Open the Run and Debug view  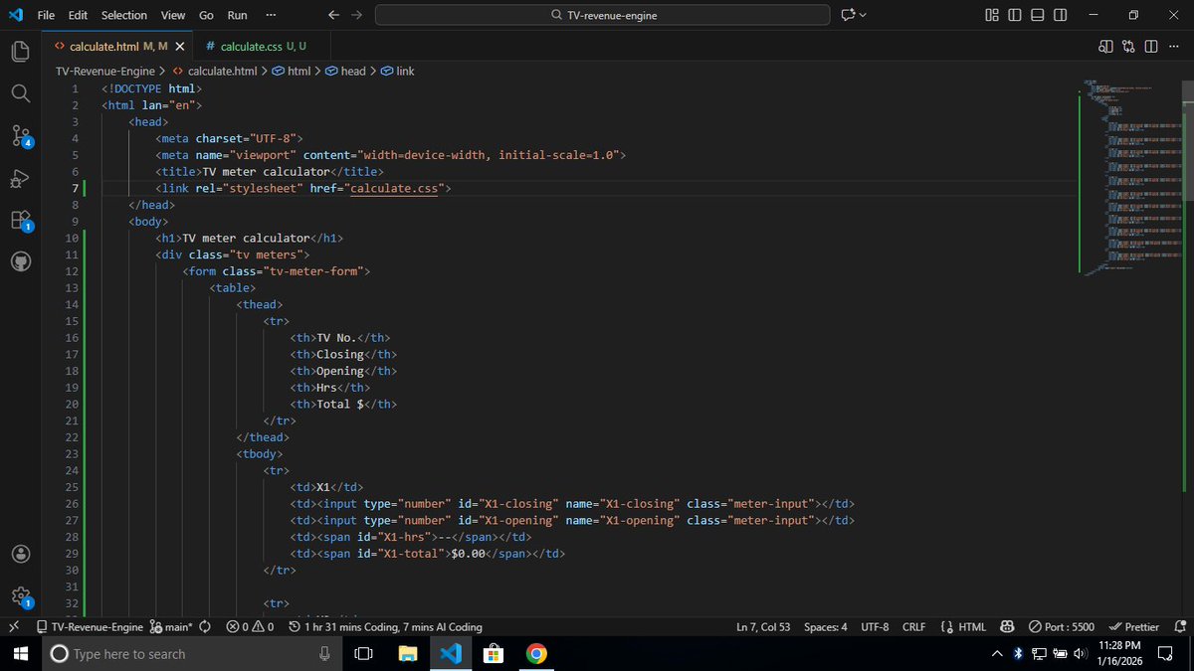pyautogui.click(x=21, y=178)
